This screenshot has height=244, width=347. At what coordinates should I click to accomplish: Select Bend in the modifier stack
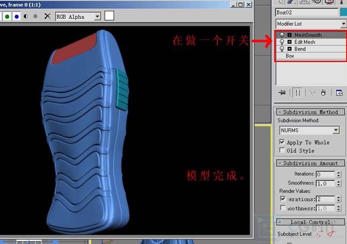click(x=300, y=49)
